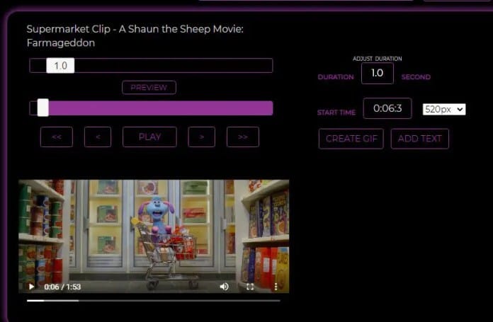Screen dimensions: 493x322
Task: Click the ADJUST DURATION label
Action: tap(378, 59)
